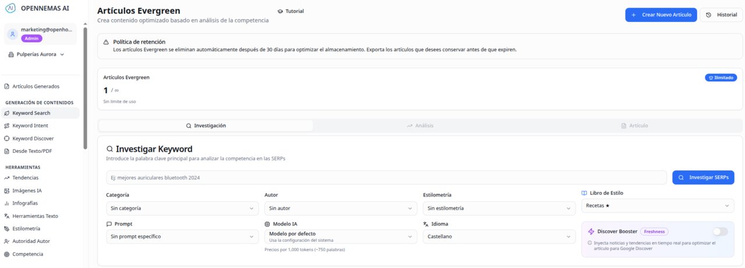The height and width of the screenshot is (268, 745).
Task: Click the graduation cap icon next to Tutorial
Action: (281, 11)
